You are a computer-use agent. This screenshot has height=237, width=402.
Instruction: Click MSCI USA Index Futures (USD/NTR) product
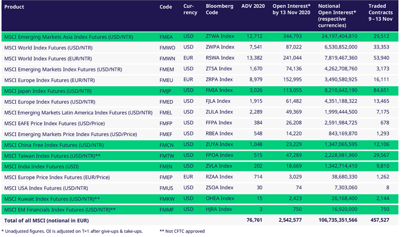(x=46, y=188)
